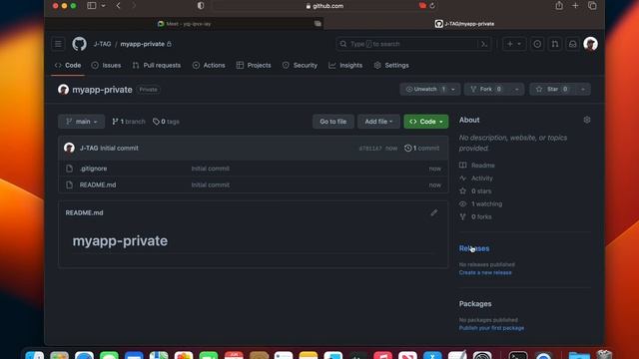Expand the Add file dropdown
The width and height of the screenshot is (639, 359).
(378, 122)
